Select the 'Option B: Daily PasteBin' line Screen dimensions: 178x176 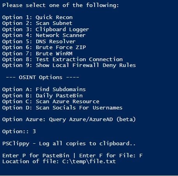coord(42,96)
